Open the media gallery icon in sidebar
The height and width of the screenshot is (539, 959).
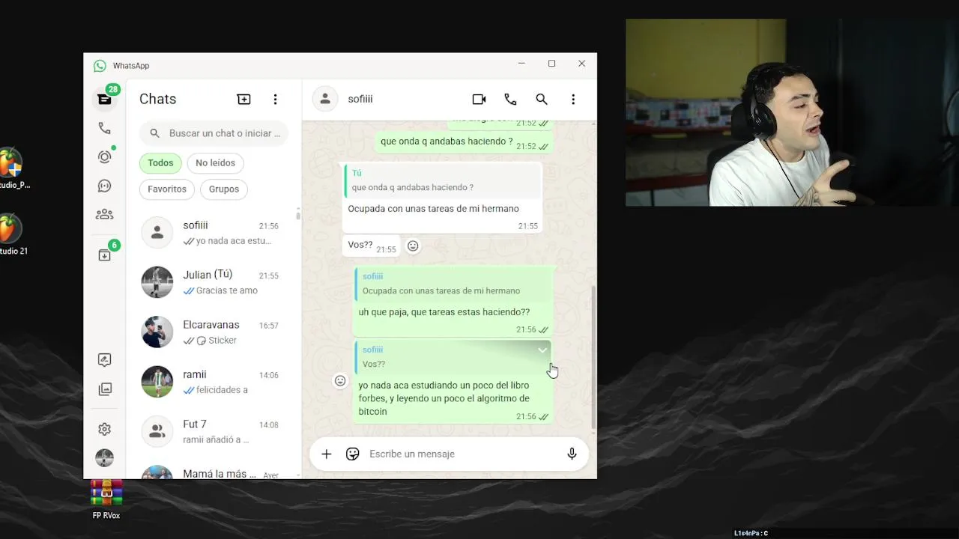coord(105,389)
